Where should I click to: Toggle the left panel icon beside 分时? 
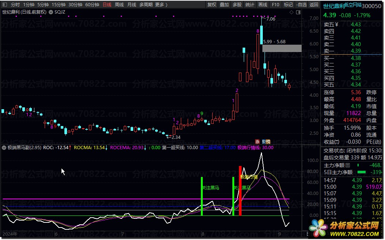[5, 5]
